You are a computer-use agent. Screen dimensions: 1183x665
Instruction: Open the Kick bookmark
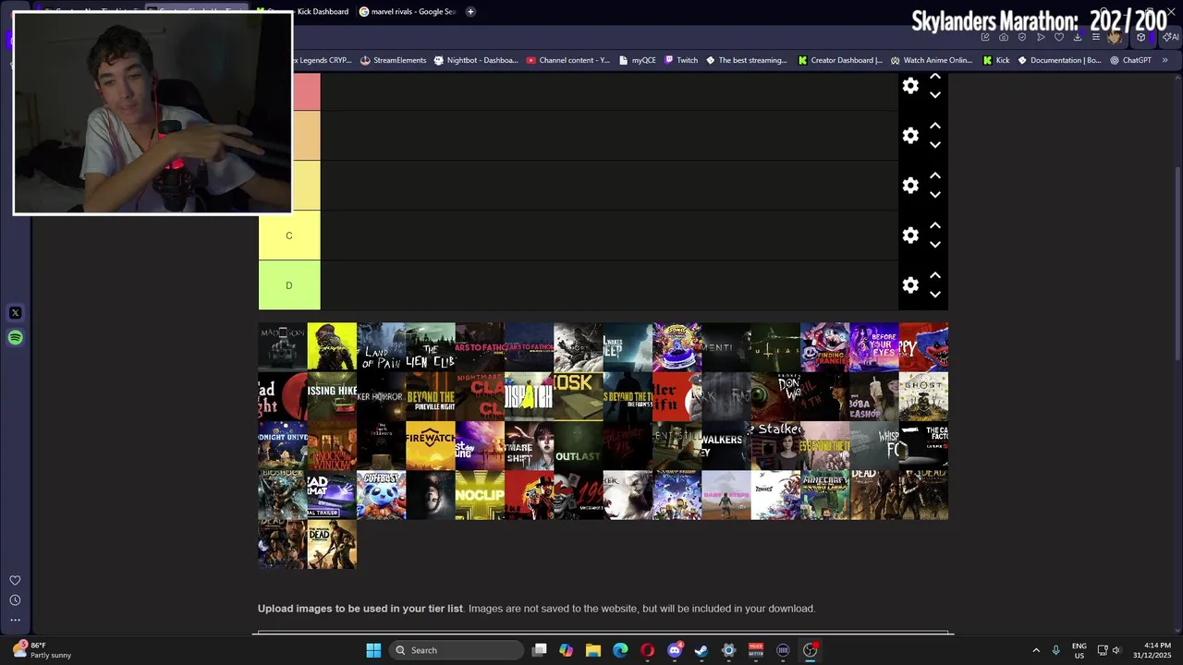click(996, 60)
